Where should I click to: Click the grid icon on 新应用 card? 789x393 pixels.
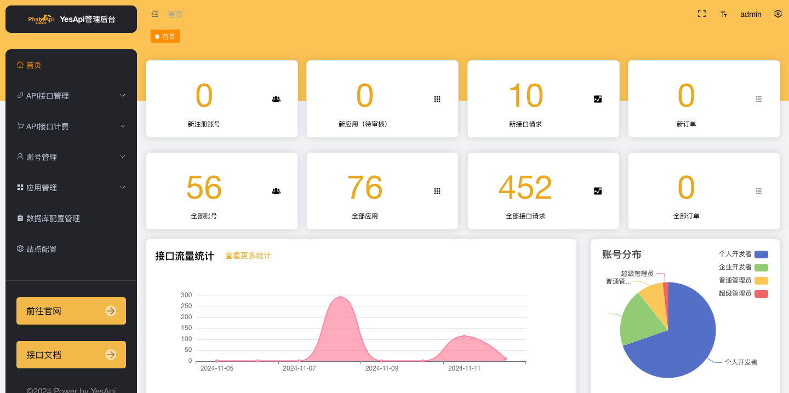(437, 99)
